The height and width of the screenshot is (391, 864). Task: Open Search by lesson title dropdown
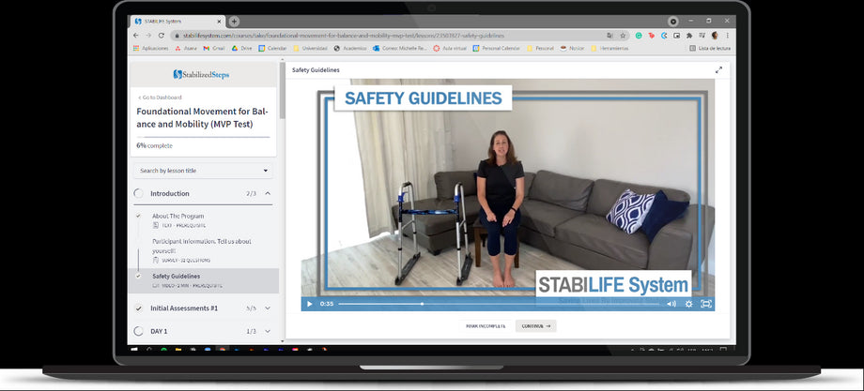203,171
